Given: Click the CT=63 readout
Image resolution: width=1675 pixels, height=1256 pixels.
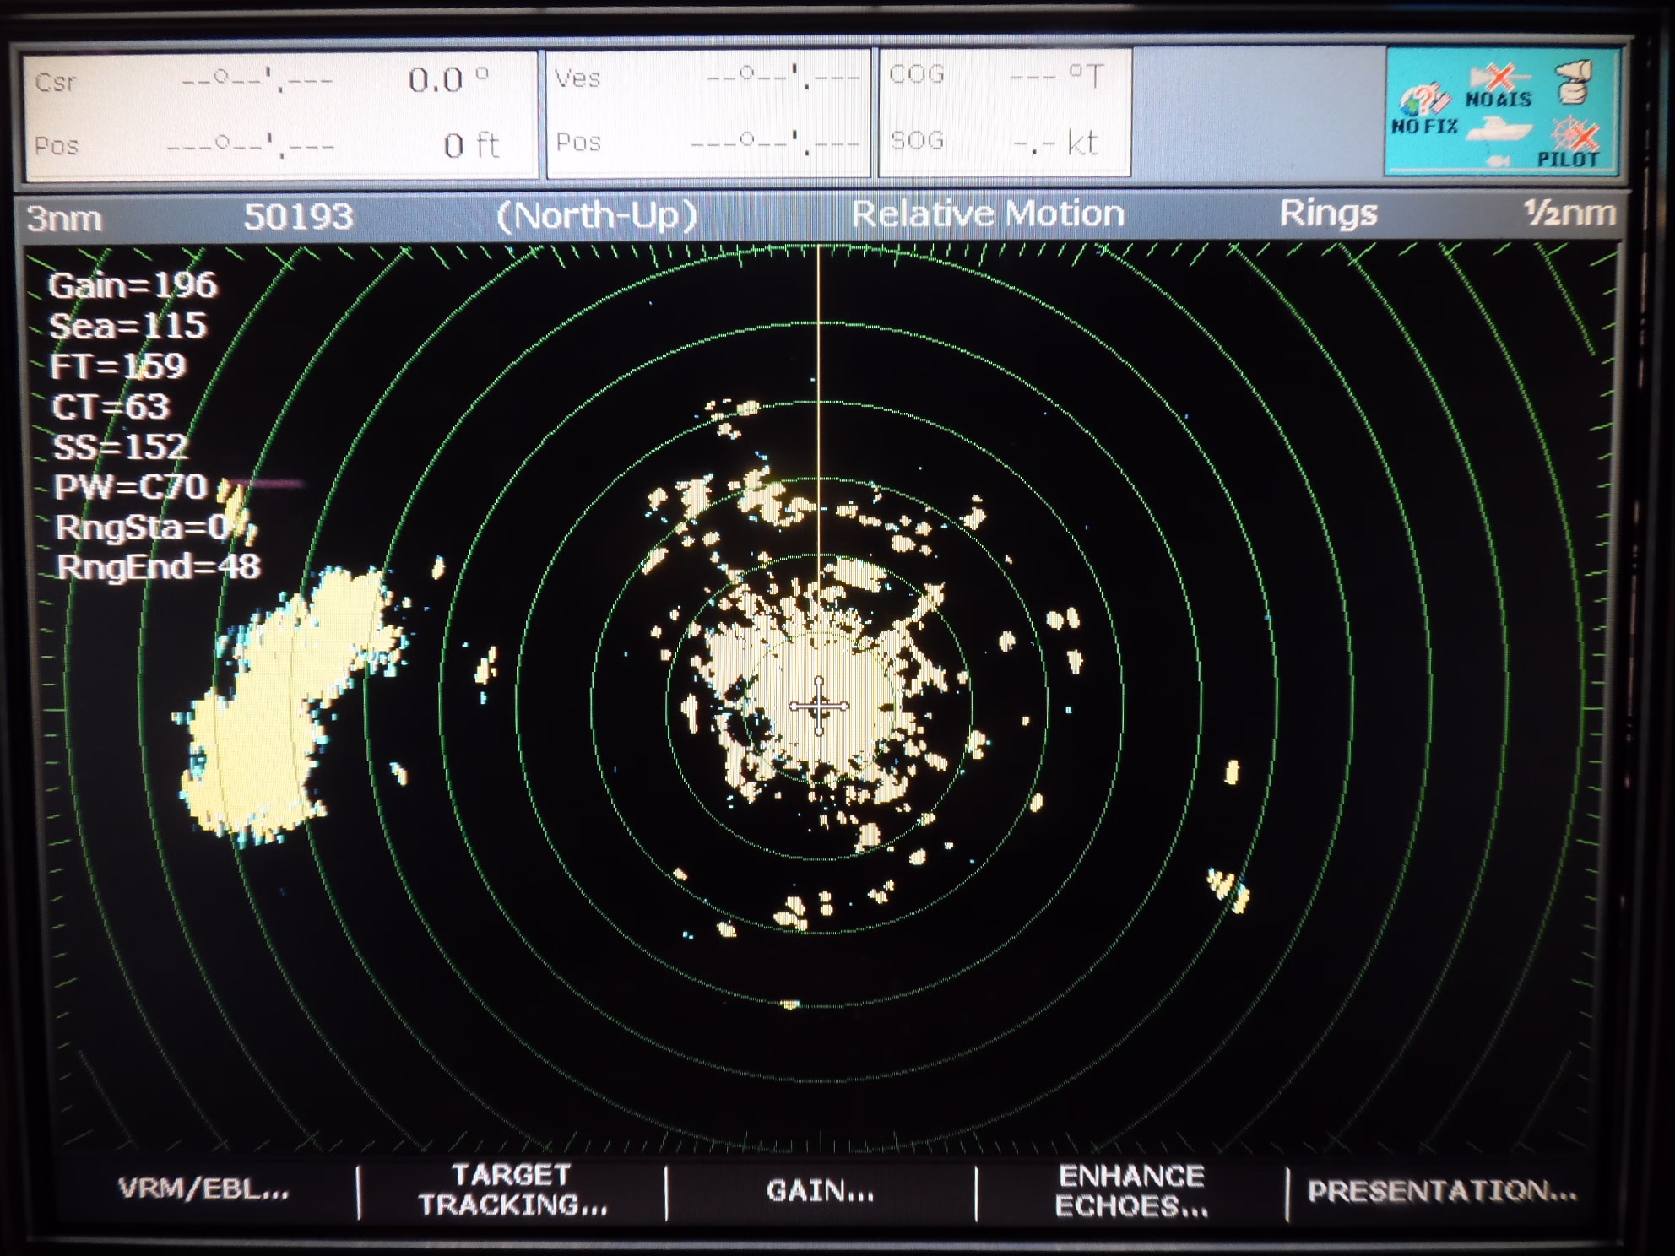Looking at the screenshot, I should tap(111, 407).
